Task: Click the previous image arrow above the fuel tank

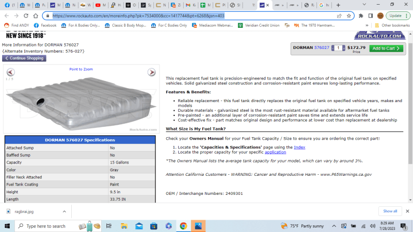Action: [x=11, y=72]
